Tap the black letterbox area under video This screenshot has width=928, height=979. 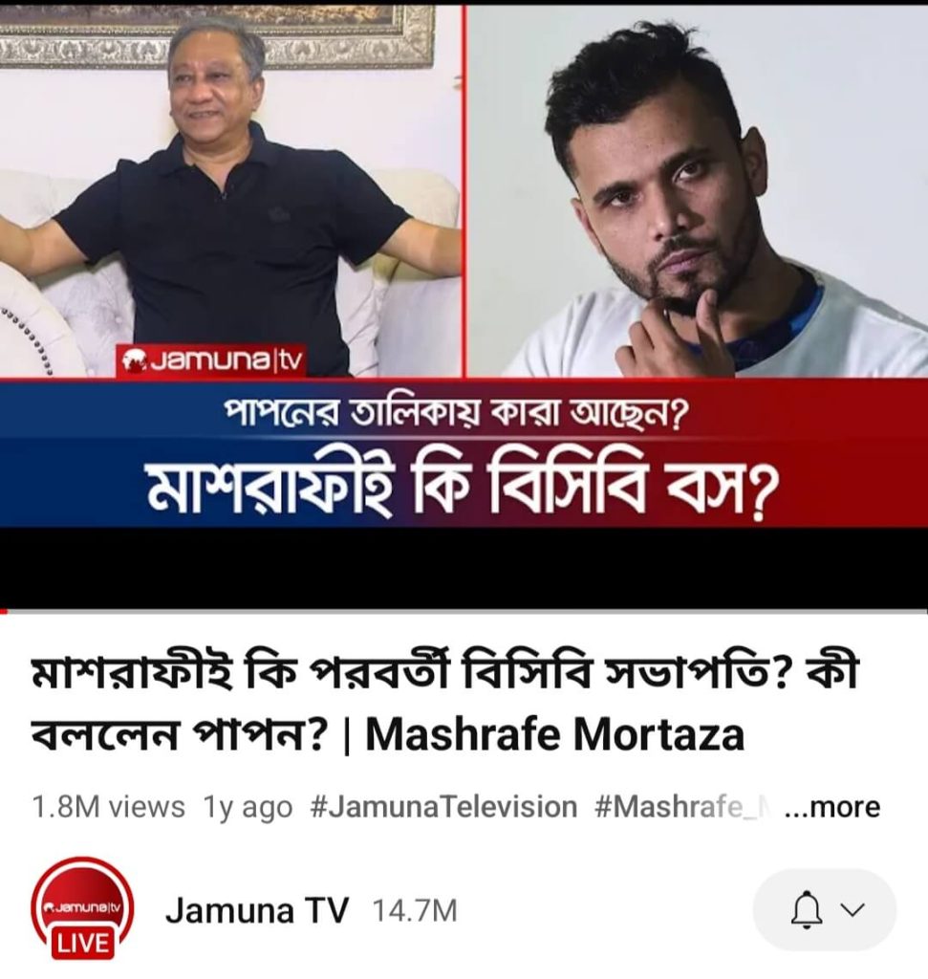point(464,567)
